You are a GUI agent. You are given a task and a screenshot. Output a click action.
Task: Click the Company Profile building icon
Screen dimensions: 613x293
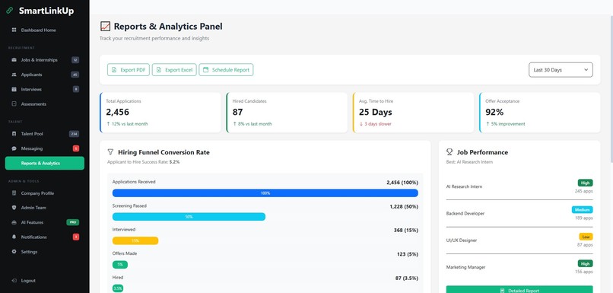14,193
